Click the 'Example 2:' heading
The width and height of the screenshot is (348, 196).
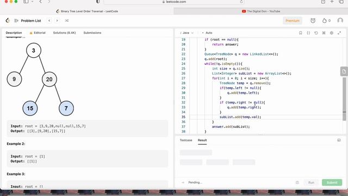(16, 144)
